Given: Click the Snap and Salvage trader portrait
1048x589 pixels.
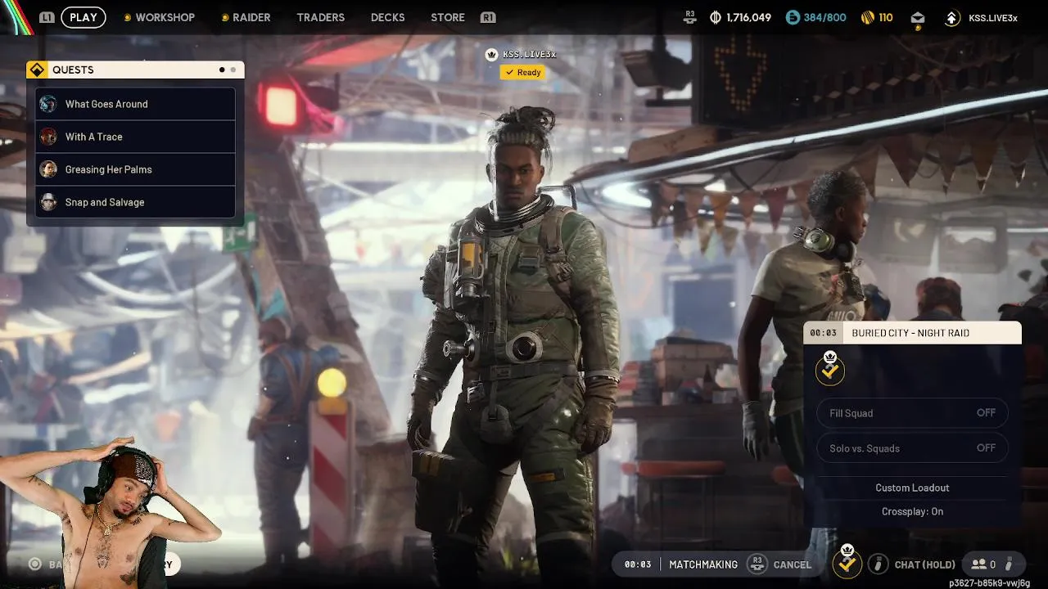Looking at the screenshot, I should coord(49,202).
